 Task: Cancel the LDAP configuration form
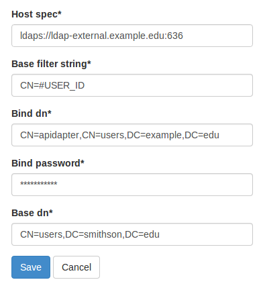[76, 267]
